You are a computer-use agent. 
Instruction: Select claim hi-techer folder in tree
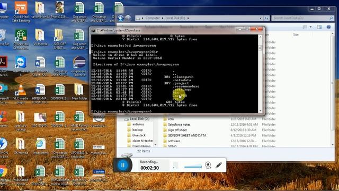tap(142, 141)
